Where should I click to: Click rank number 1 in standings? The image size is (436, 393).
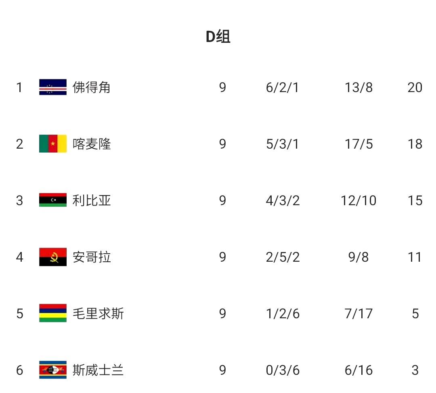[19, 87]
